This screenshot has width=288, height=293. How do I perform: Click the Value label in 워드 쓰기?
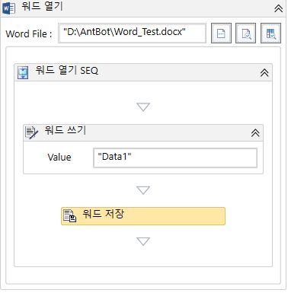click(59, 158)
